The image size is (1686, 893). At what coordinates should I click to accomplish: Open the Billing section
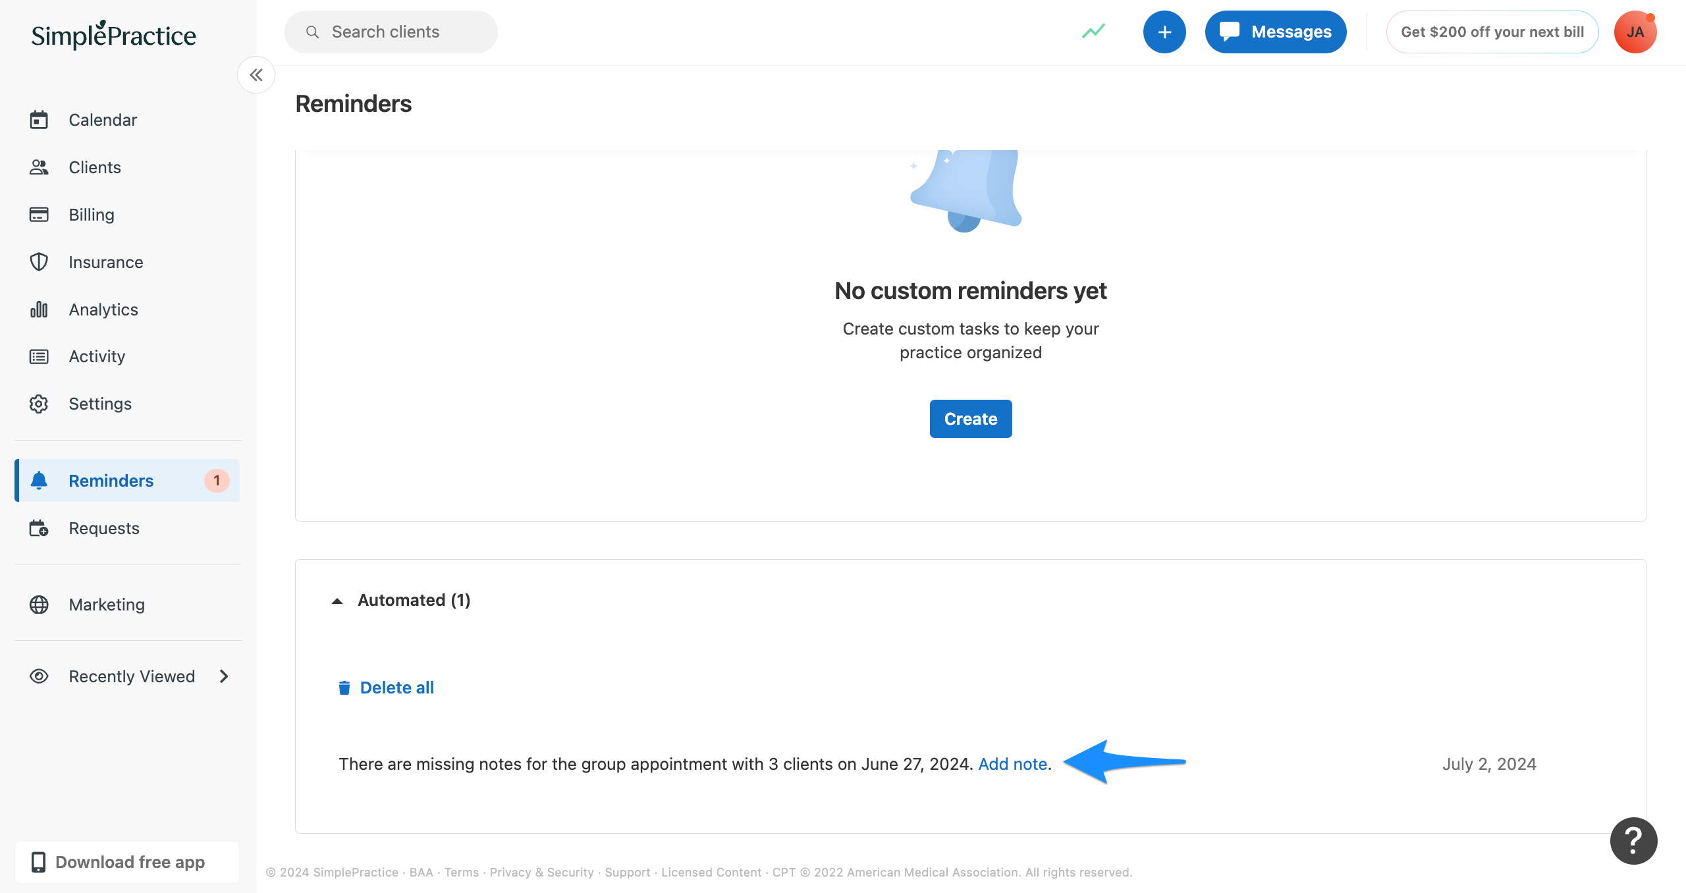point(39,215)
